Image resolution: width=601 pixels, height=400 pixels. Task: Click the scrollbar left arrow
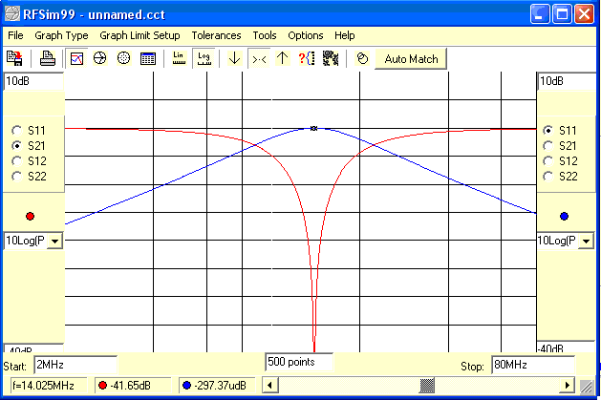tap(269, 385)
